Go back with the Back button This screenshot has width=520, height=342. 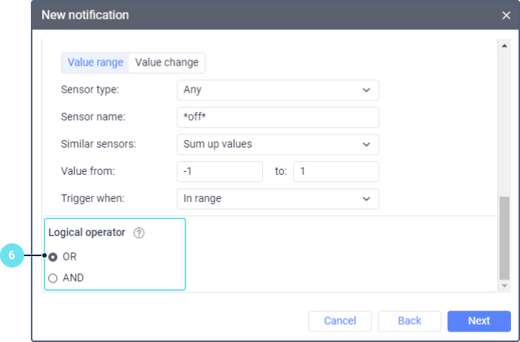pyautogui.click(x=409, y=321)
